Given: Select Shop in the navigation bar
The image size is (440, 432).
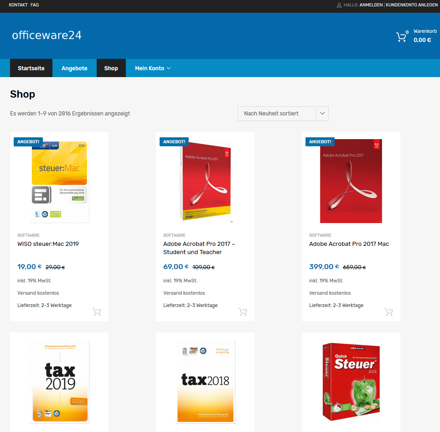Looking at the screenshot, I should click(111, 68).
